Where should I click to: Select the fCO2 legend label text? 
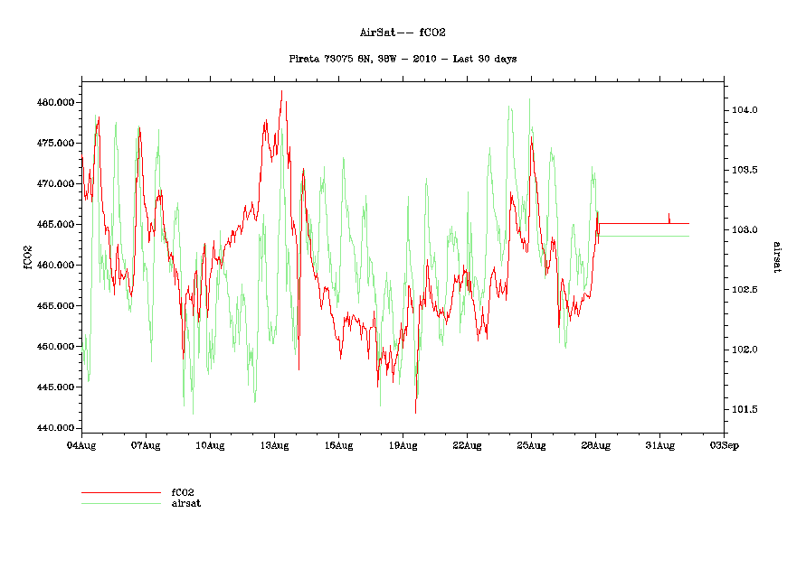(x=183, y=493)
